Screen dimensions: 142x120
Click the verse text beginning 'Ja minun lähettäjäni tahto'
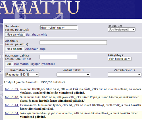point(80,91)
